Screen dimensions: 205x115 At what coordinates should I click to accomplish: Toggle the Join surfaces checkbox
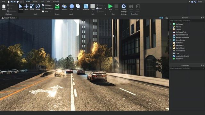tap(45, 11)
